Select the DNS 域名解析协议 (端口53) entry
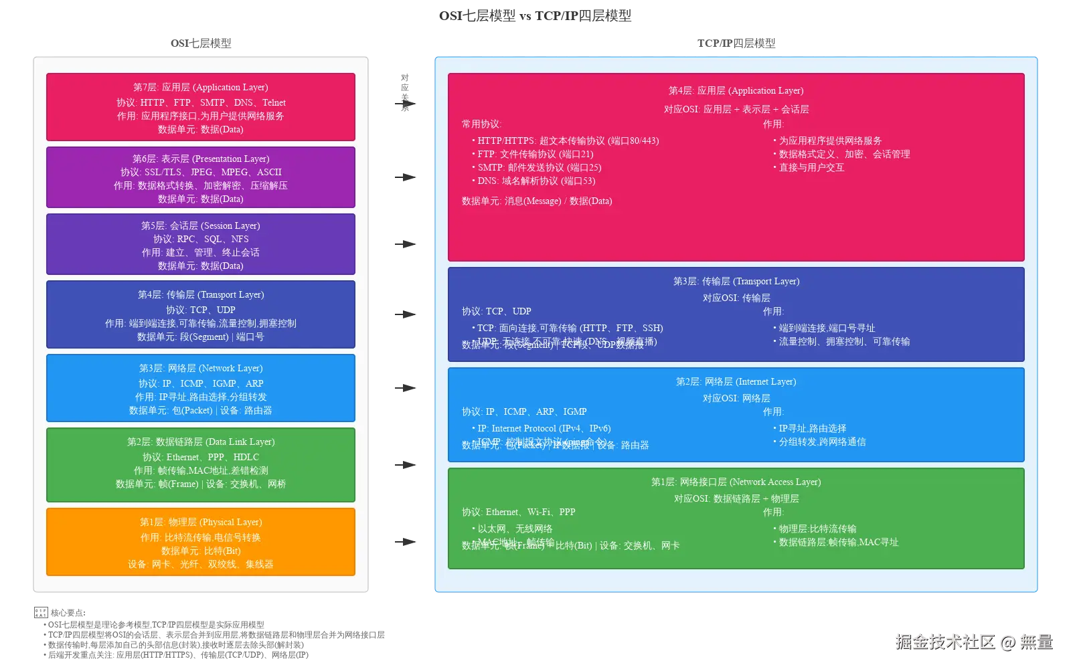Viewport: 1071px width, 669px height. 534,181
